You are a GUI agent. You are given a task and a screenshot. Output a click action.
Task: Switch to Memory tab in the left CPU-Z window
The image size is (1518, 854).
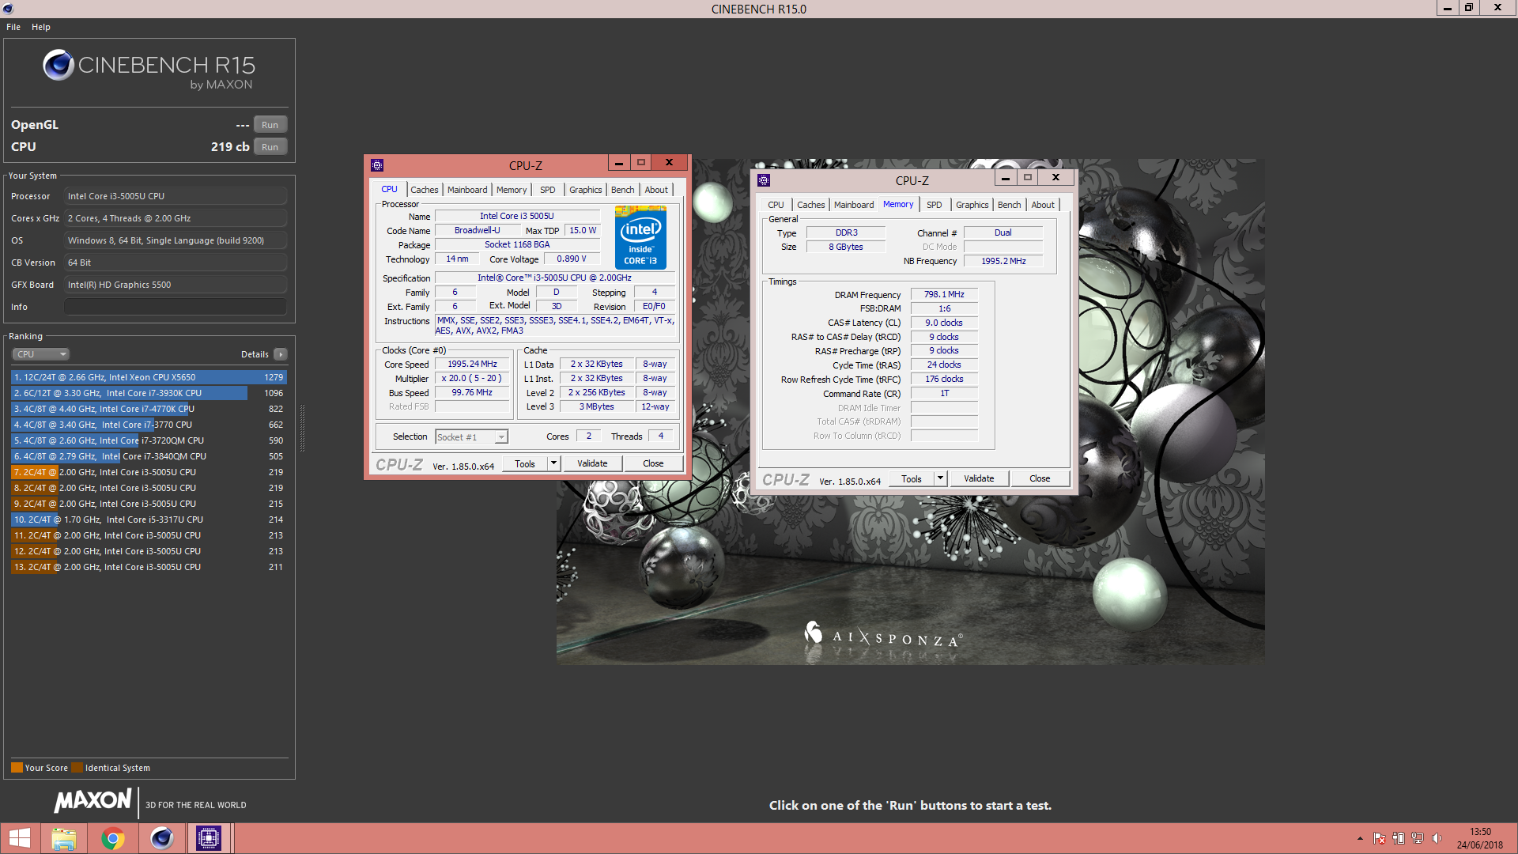(x=512, y=190)
